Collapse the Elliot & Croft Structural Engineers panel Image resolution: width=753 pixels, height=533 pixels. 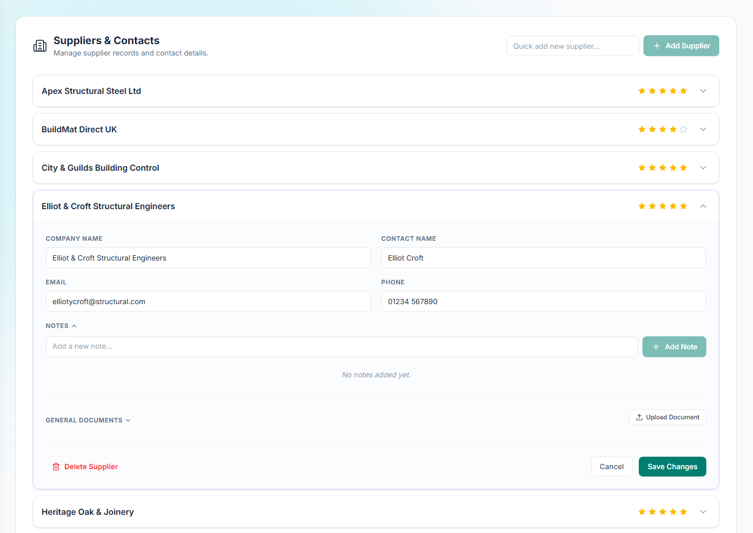pyautogui.click(x=703, y=206)
